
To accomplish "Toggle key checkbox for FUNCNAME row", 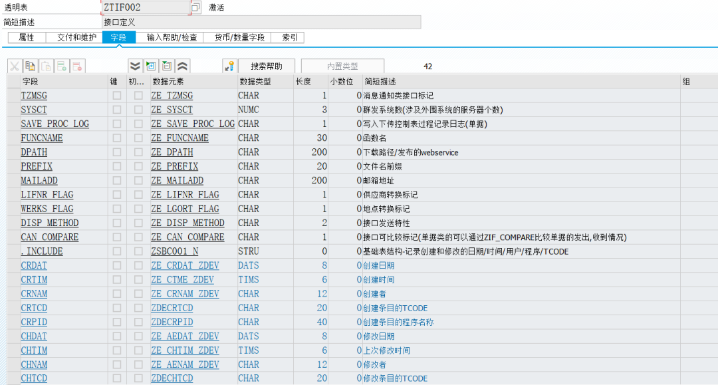I will (x=117, y=138).
